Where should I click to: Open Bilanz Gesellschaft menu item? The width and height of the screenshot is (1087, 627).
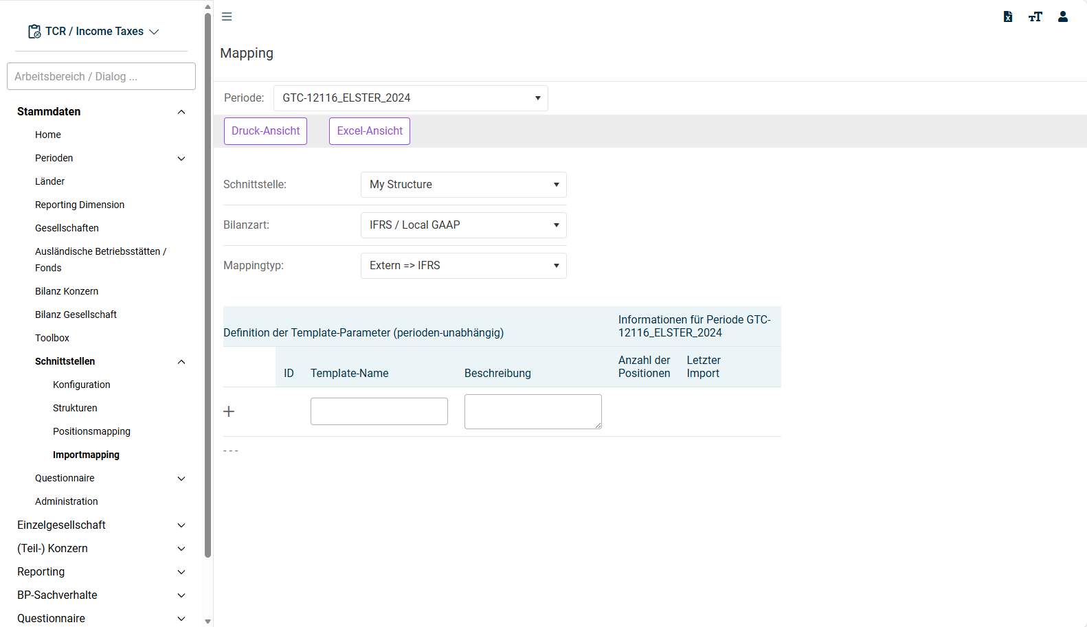click(x=76, y=315)
